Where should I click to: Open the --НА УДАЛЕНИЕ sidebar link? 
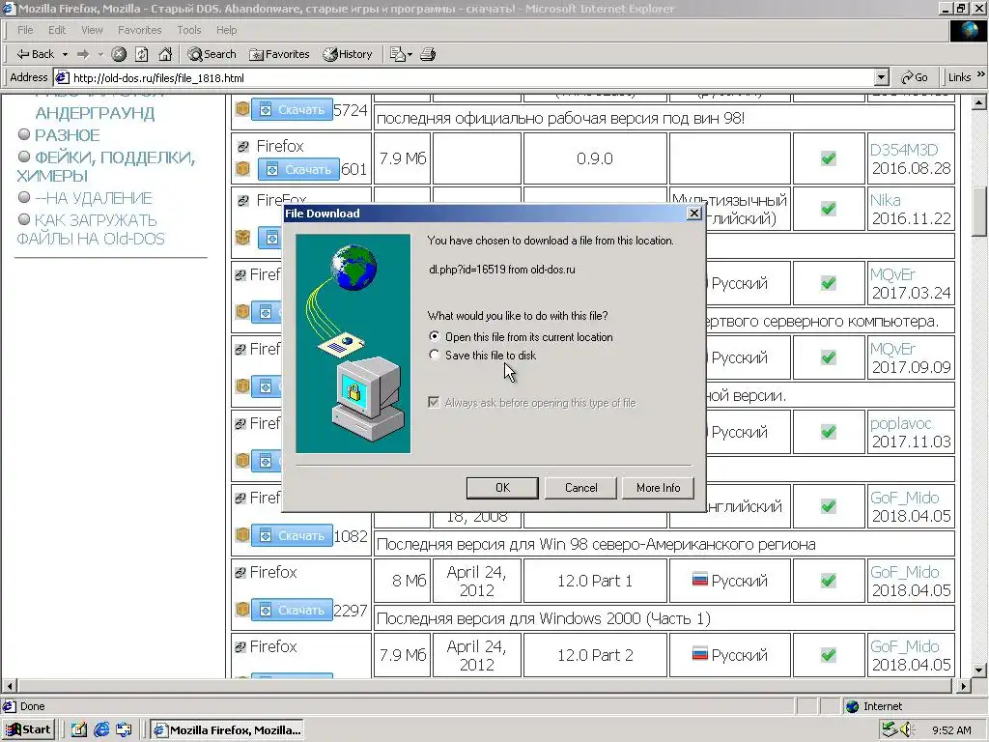(x=94, y=197)
